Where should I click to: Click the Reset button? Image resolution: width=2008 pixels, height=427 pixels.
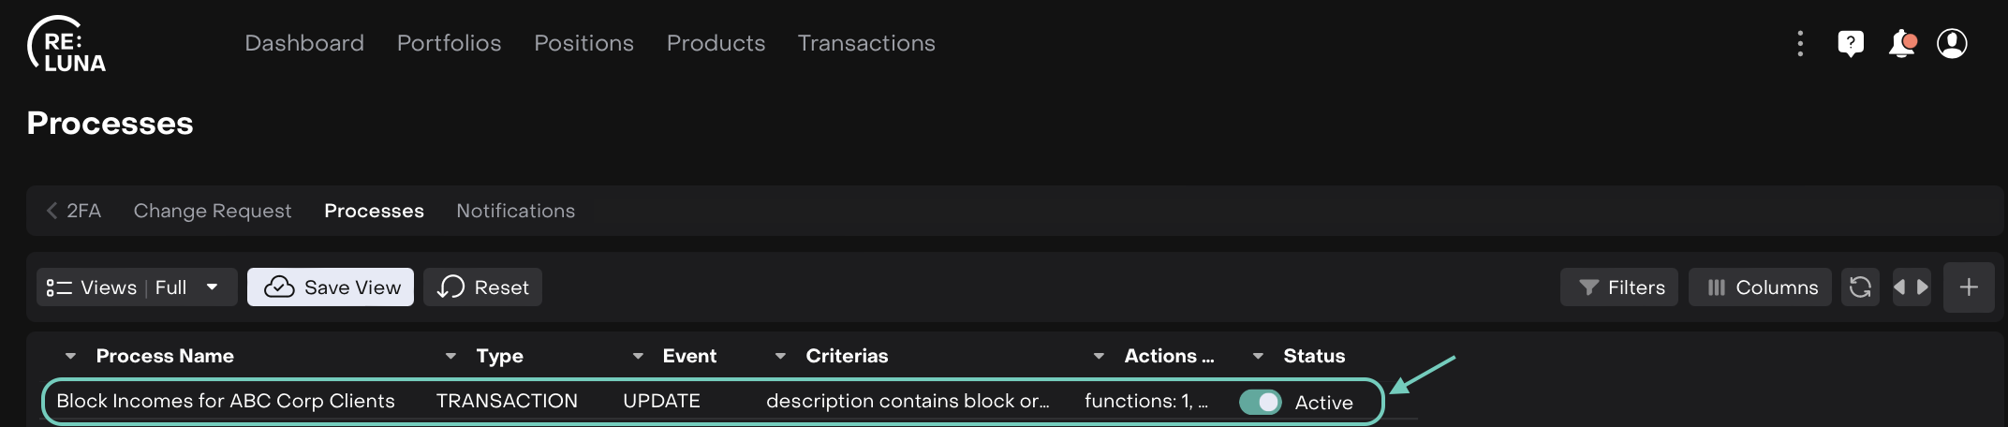pos(482,287)
